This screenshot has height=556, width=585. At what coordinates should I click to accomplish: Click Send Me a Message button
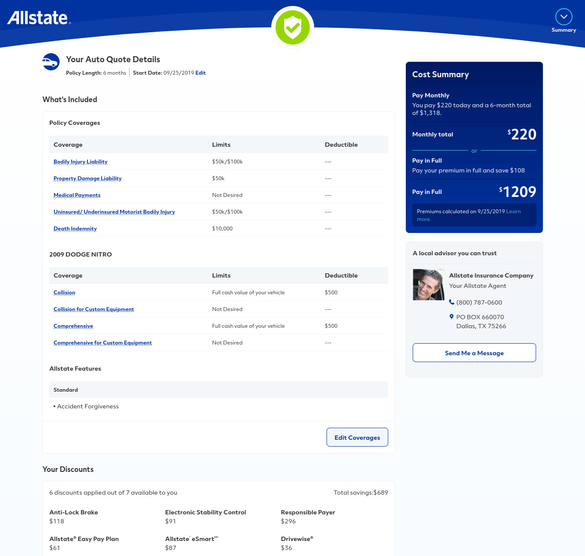[x=474, y=353]
